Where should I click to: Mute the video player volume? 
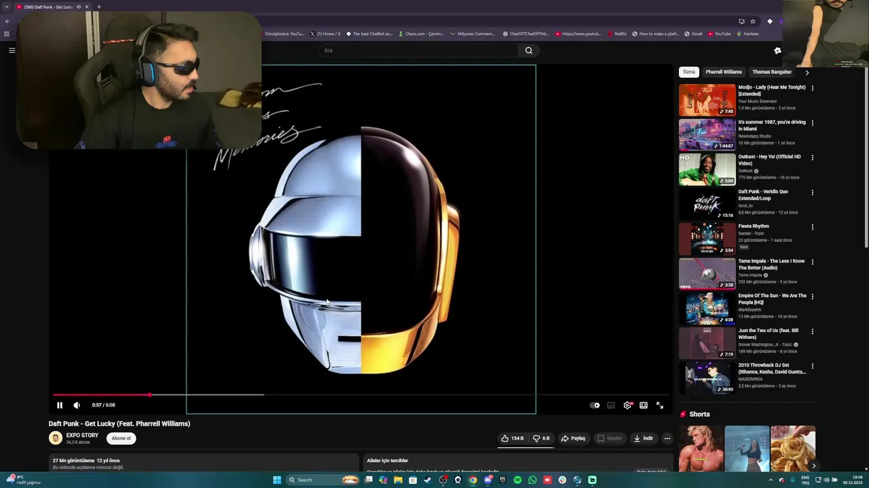click(x=77, y=405)
